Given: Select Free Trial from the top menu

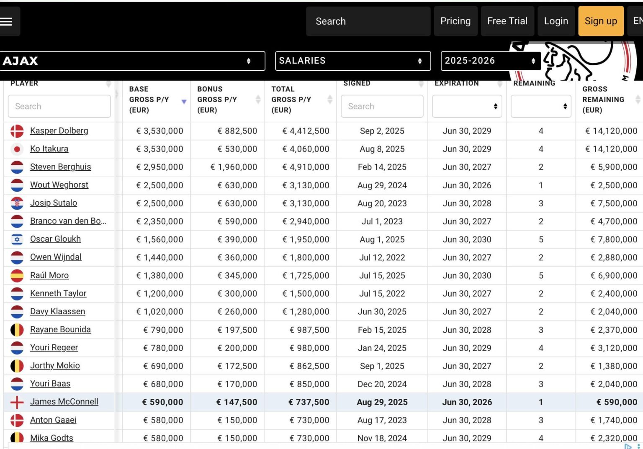Looking at the screenshot, I should point(507,21).
